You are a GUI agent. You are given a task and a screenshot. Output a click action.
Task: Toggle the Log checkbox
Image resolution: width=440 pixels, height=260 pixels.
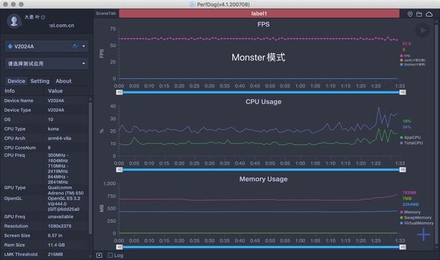[x=110, y=255]
